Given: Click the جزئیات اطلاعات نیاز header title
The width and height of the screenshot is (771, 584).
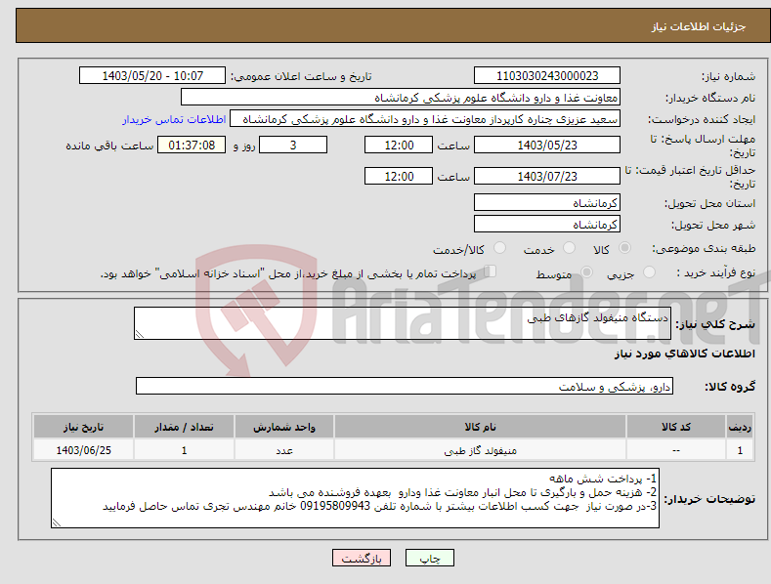Looking at the screenshot, I should [699, 26].
